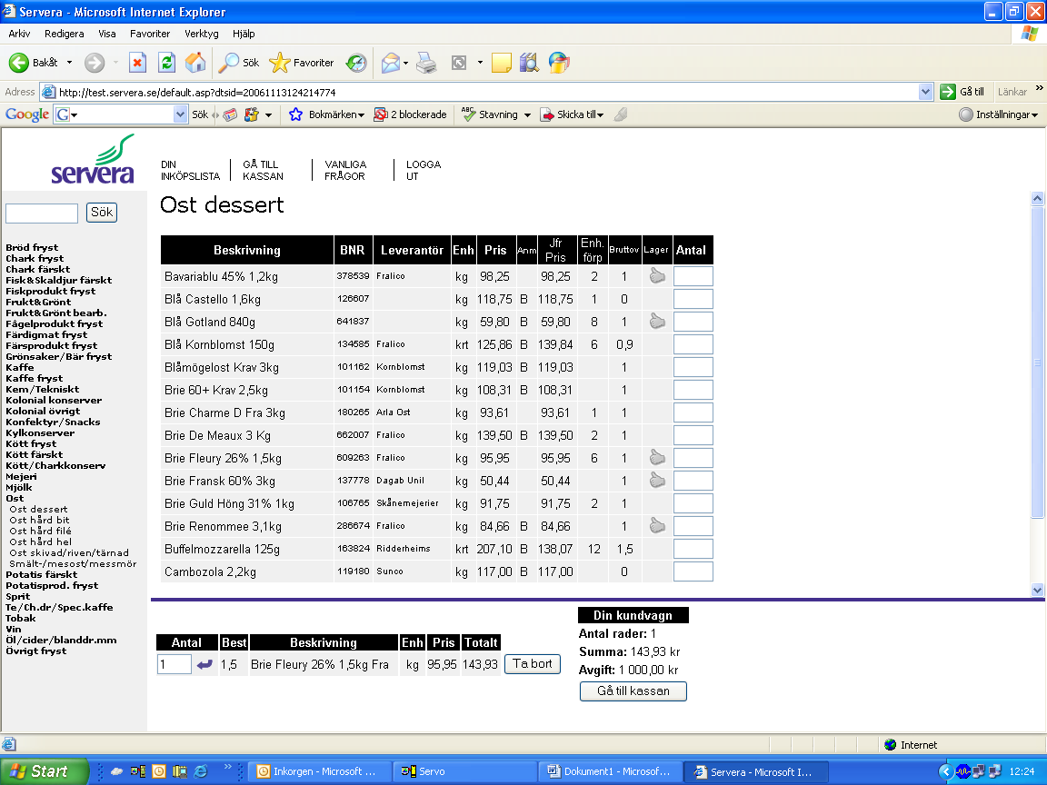The image size is (1047, 785).
Task: Click the Print icon
Action: 426,63
